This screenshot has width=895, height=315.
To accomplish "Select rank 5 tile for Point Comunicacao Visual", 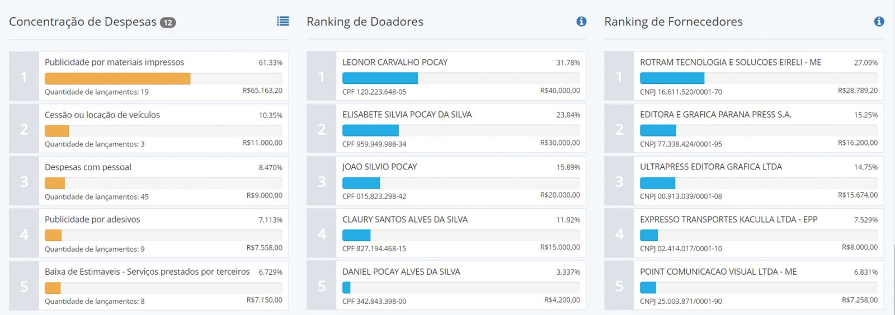I will [x=619, y=286].
